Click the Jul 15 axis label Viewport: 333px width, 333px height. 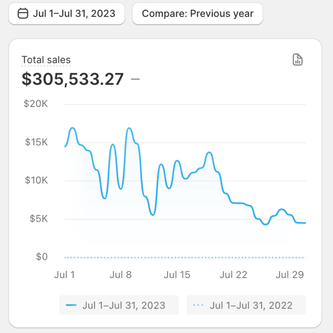pyautogui.click(x=177, y=275)
